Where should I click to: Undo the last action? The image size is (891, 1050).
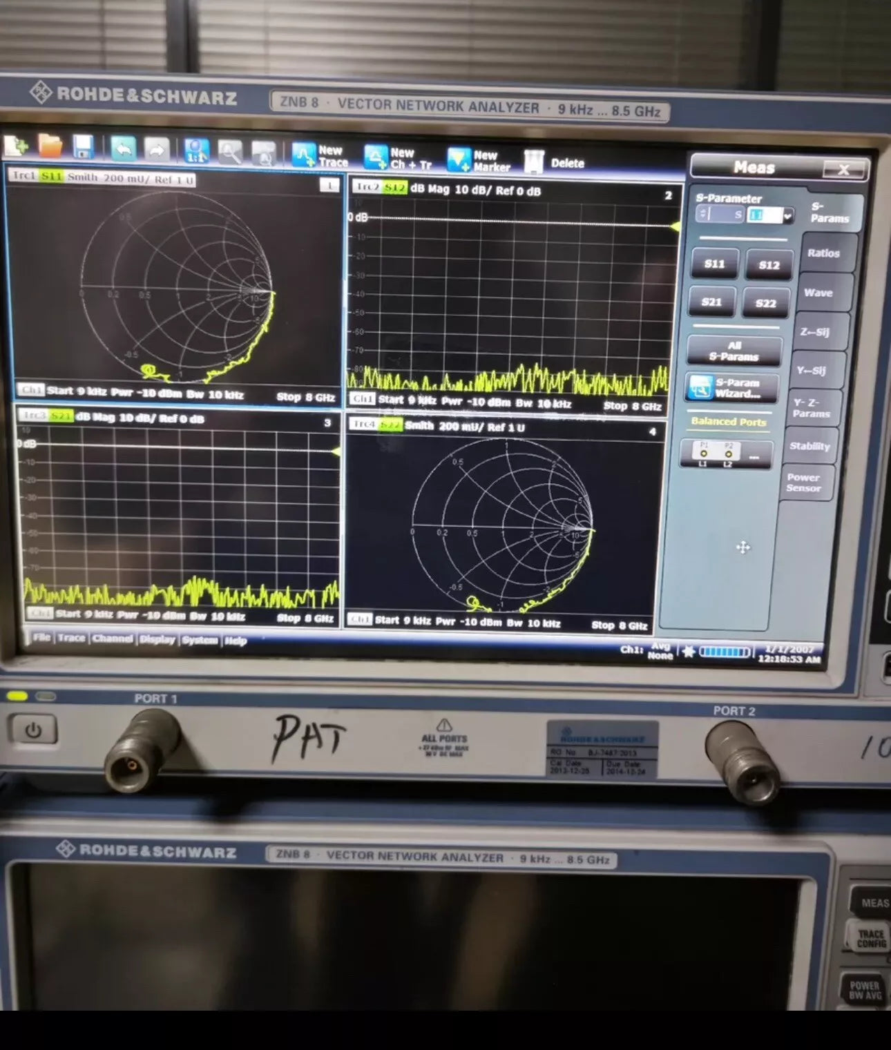[123, 148]
